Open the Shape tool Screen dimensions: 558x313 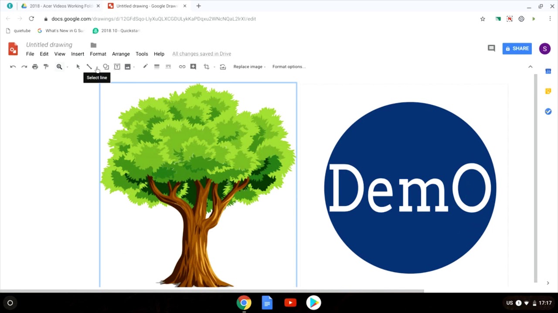click(106, 67)
